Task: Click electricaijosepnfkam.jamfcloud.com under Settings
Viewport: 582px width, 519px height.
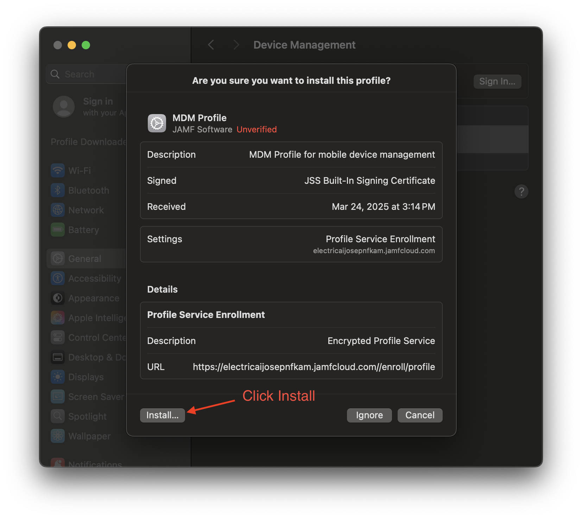Action: pos(374,251)
